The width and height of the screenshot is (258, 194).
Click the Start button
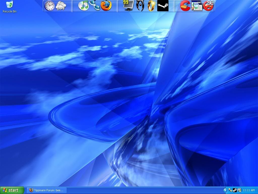(12, 190)
